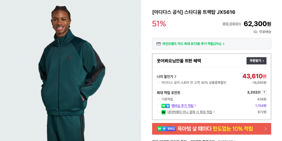
Task: Click the green Naver Pay icon beside 네이버페이 머니
Action: (163, 112)
